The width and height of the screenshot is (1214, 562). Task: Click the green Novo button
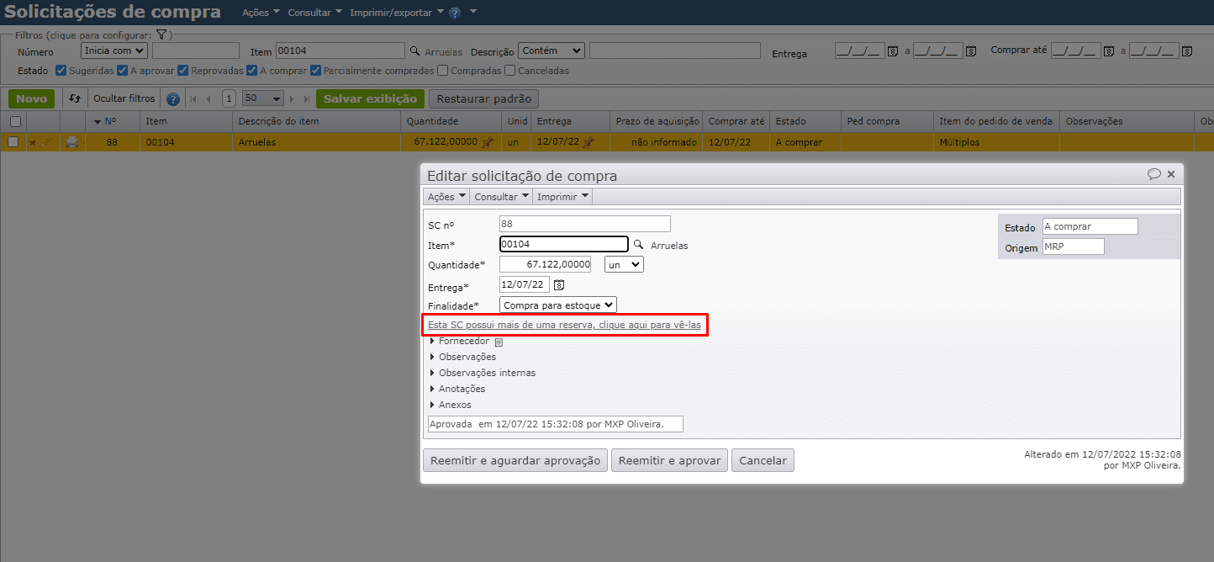click(x=31, y=98)
